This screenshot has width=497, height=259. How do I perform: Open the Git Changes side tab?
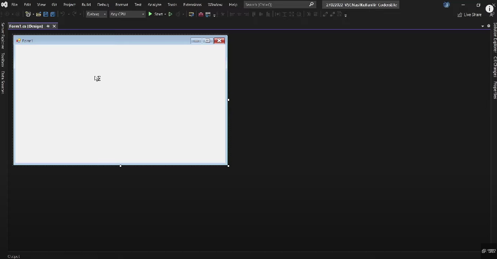click(x=495, y=67)
